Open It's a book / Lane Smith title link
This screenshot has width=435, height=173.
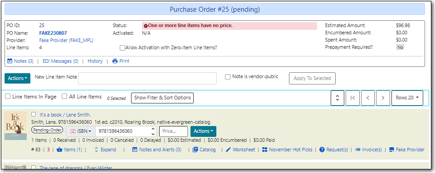tap(65, 115)
